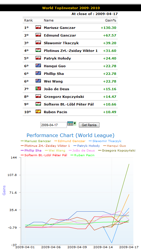Click the Gains y-axis title
This screenshot has height=252, width=141.
[x=4, y=190]
